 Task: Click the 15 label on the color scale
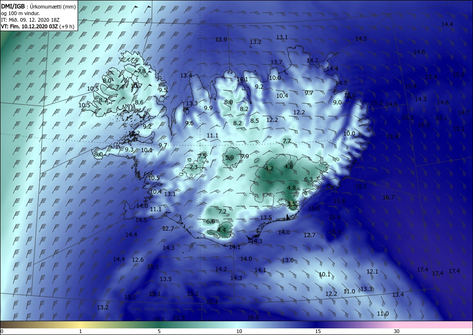pyautogui.click(x=318, y=331)
